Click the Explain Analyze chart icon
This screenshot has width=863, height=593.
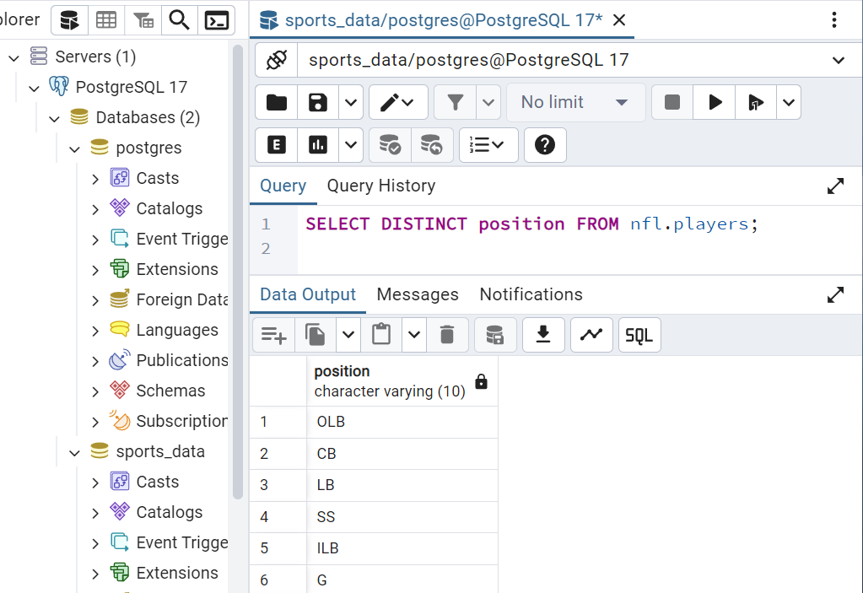coord(317,145)
